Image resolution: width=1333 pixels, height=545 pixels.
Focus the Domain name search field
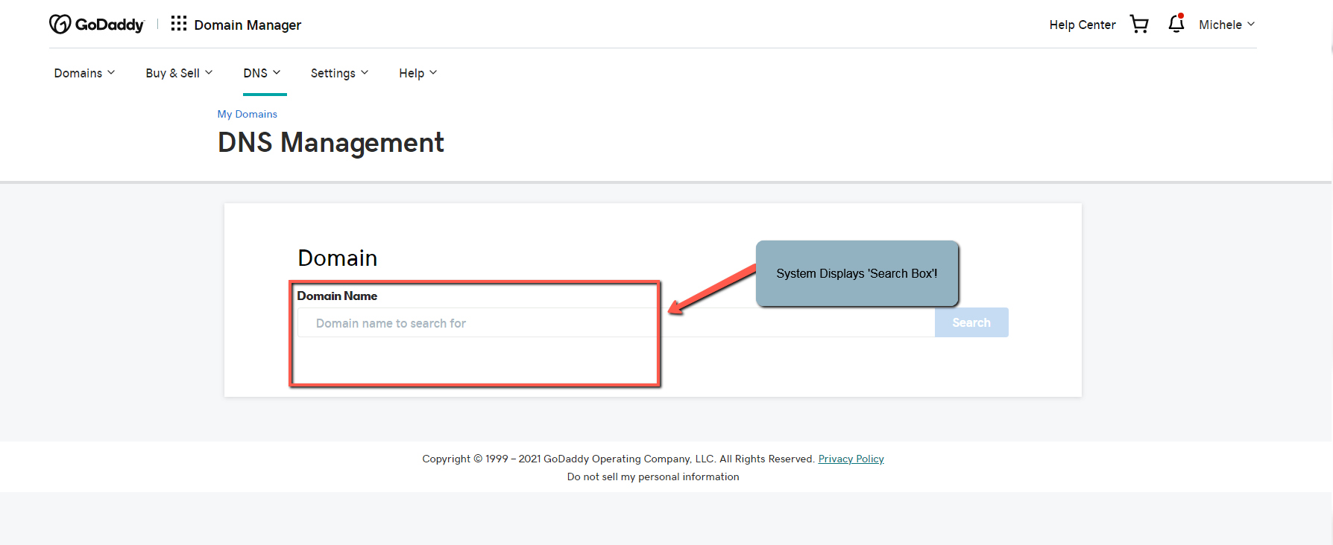(x=616, y=323)
